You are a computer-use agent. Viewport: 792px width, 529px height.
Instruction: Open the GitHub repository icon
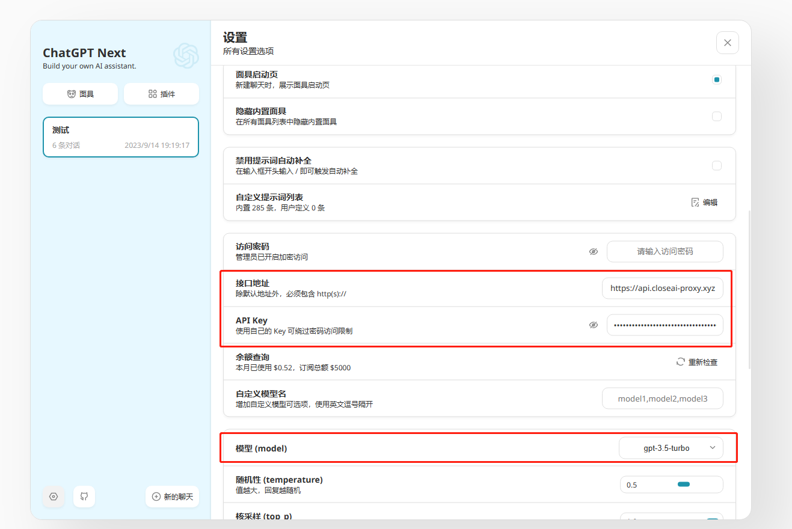[84, 497]
